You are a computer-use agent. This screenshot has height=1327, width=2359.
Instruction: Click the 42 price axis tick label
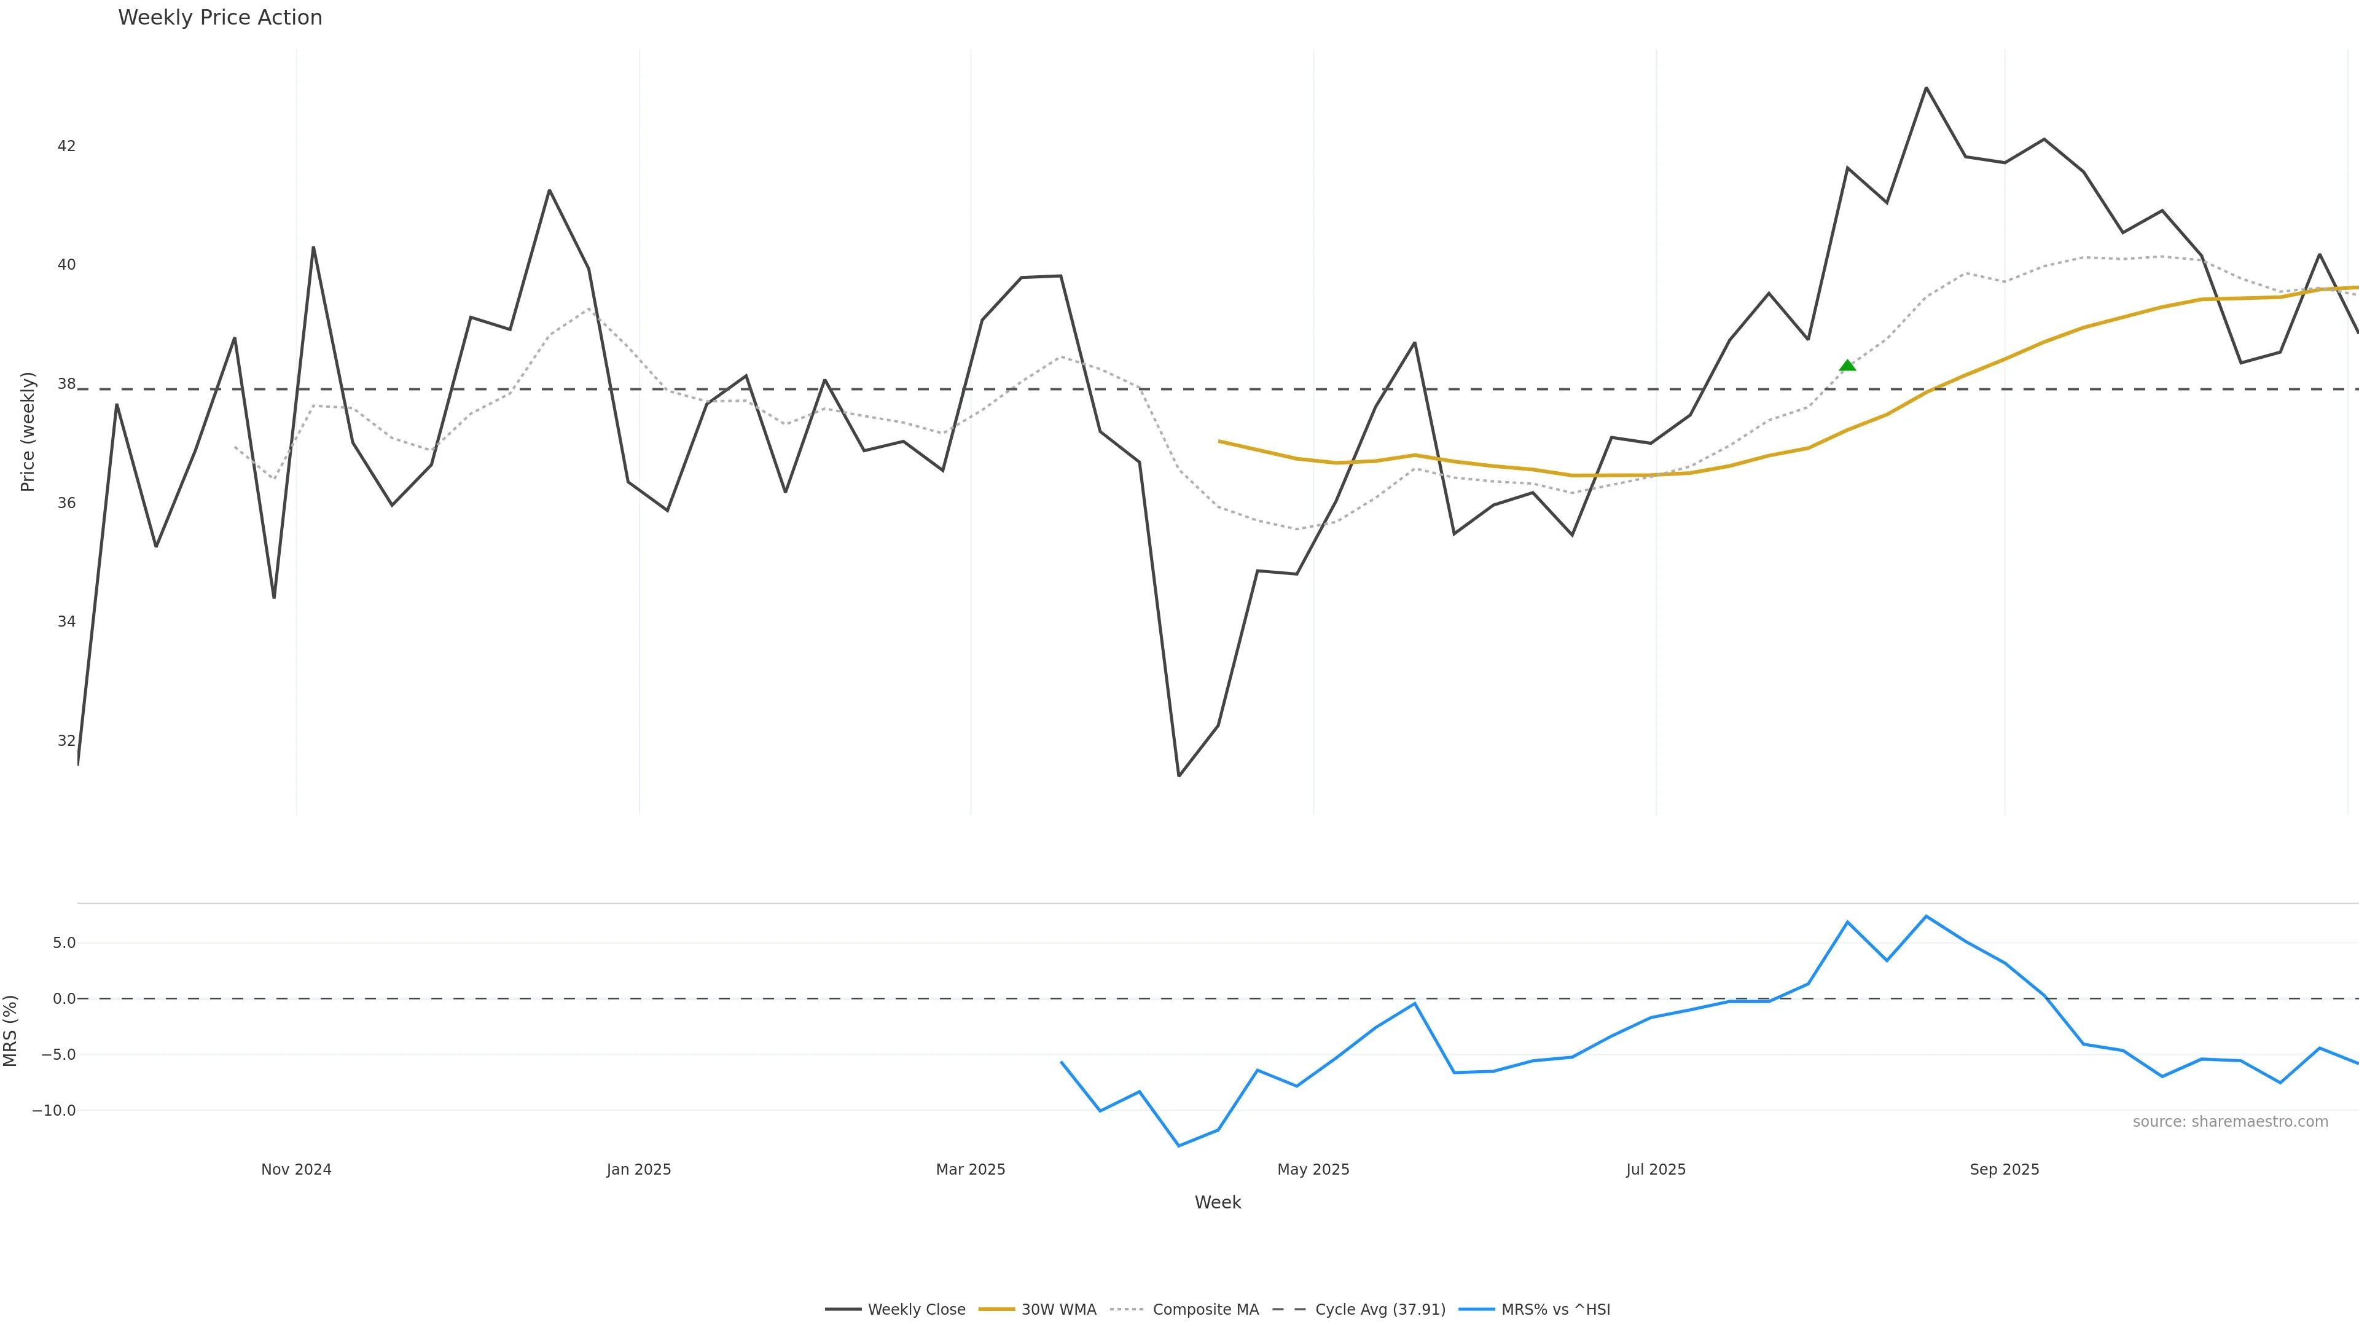tap(66, 146)
